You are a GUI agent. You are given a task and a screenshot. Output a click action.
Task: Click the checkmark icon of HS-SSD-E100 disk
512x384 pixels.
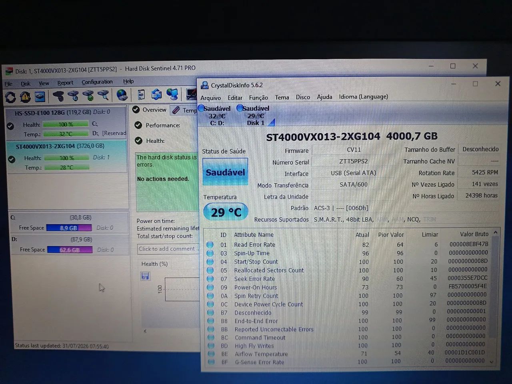10,126
